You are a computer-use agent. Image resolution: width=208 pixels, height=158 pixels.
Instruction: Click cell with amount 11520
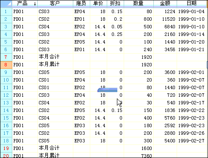[x=165, y=19]
